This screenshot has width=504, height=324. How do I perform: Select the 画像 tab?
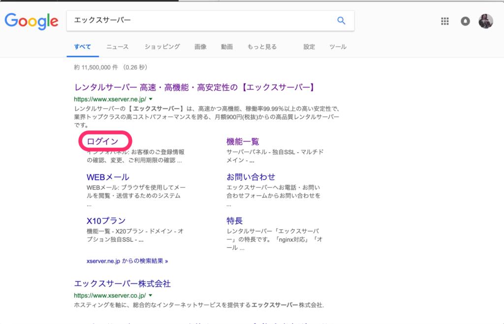[200, 47]
